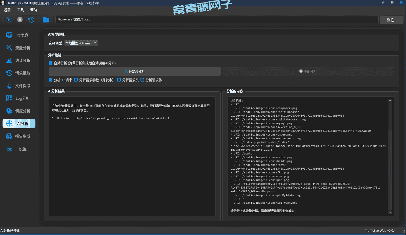Click the 浏览... browse button
406x235 pixels.
click(391, 20)
